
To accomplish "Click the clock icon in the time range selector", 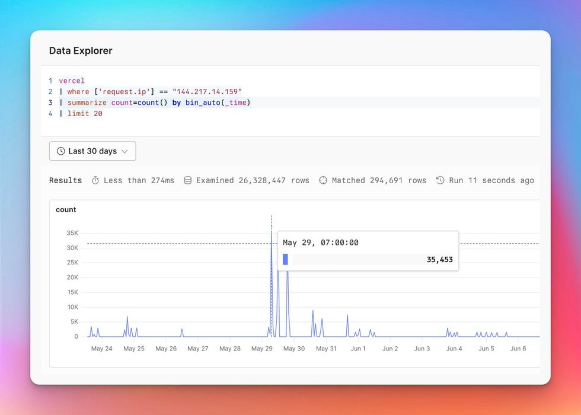I will pos(60,151).
